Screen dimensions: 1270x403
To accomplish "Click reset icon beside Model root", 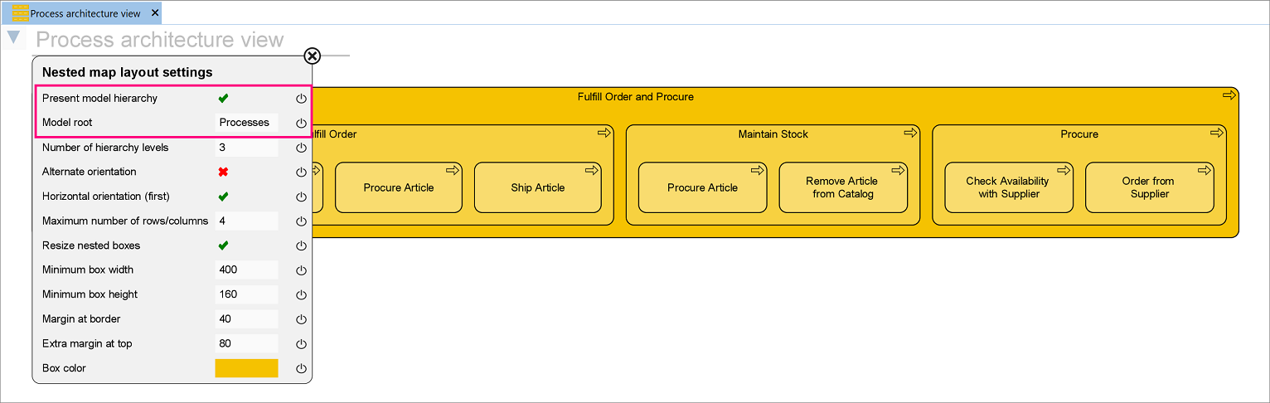I will click(x=302, y=123).
